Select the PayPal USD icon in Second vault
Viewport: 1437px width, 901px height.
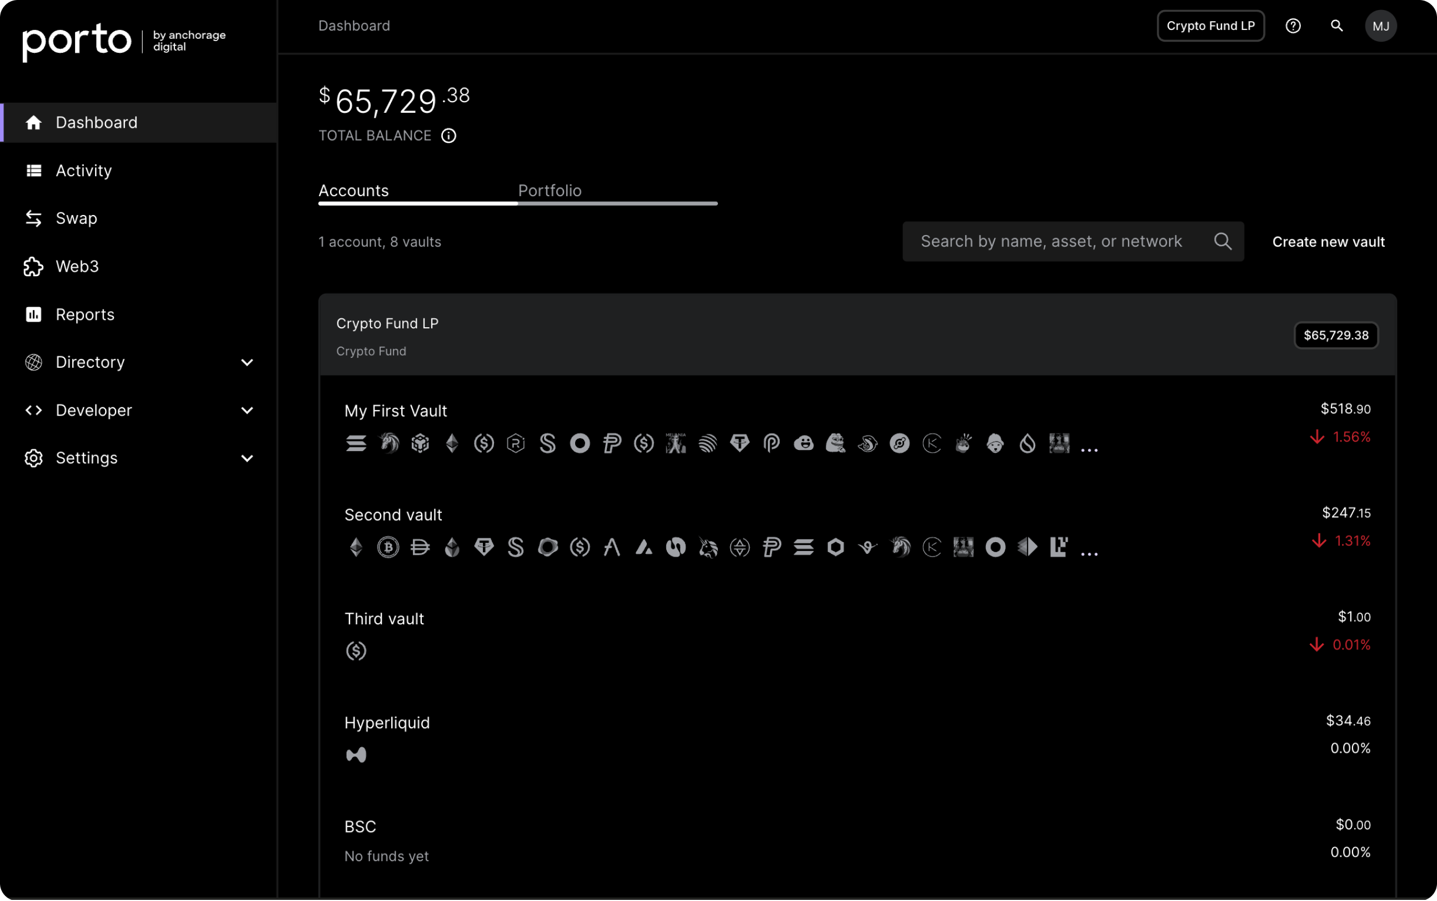point(772,547)
